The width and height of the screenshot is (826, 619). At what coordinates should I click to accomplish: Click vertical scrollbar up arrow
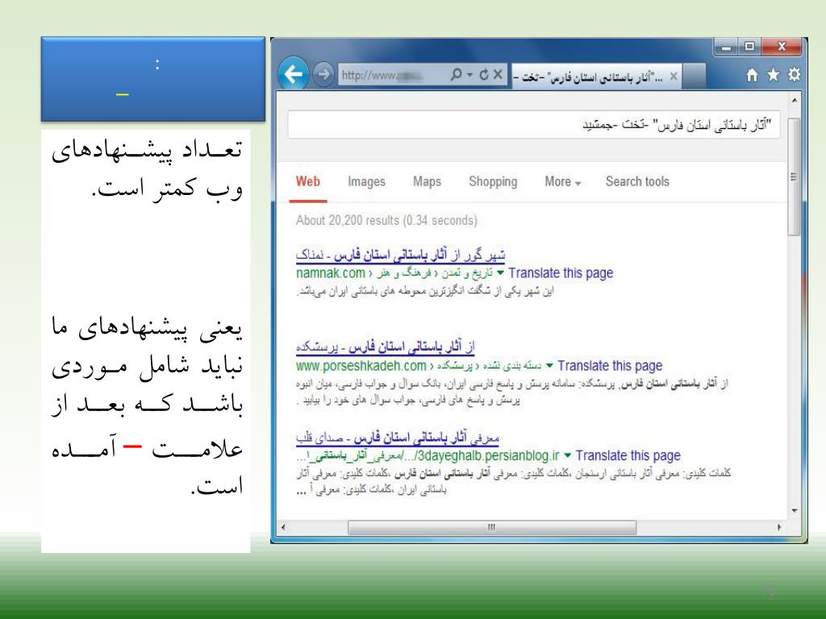(795, 99)
